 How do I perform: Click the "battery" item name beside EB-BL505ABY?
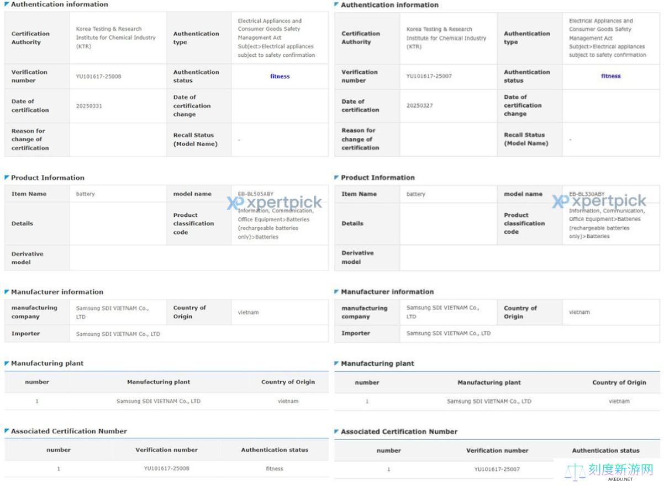point(86,194)
